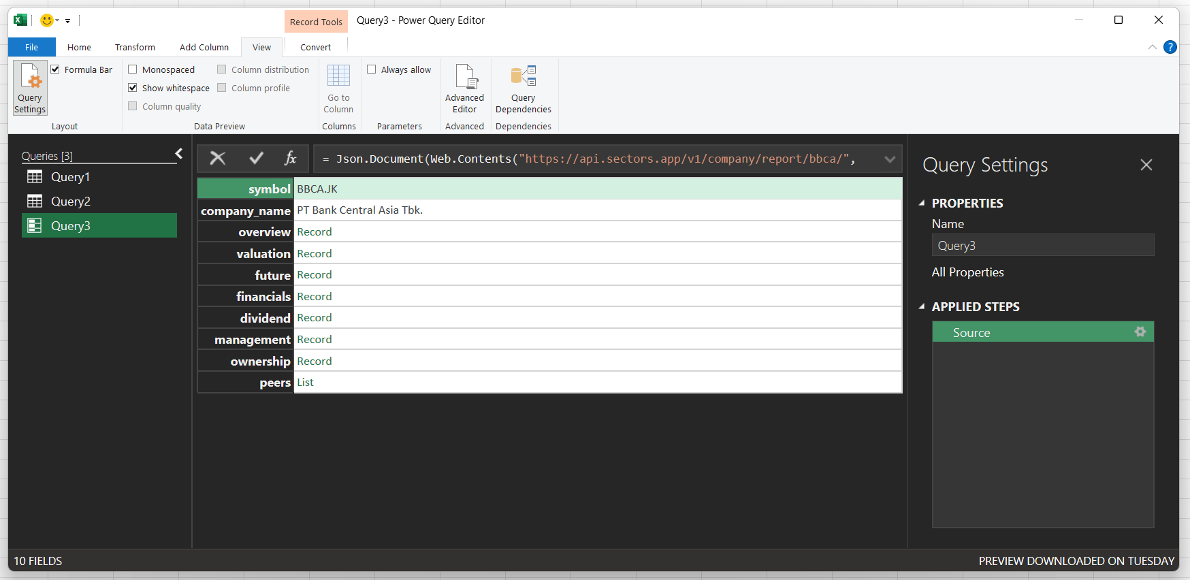Collapse the APPLIED STEPS section

click(x=922, y=306)
